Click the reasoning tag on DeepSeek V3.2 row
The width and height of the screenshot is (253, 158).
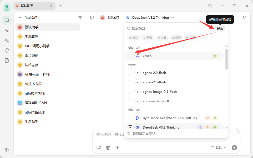coord(200,127)
